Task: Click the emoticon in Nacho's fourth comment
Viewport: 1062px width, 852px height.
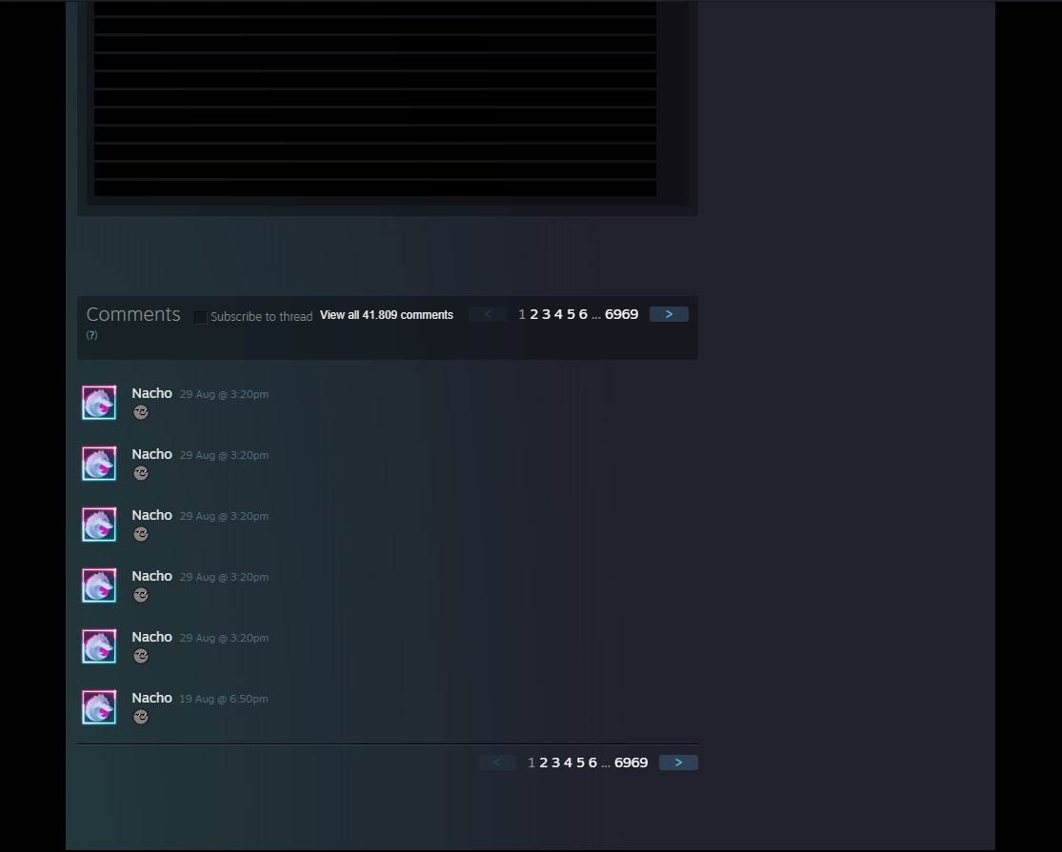Action: click(x=141, y=594)
